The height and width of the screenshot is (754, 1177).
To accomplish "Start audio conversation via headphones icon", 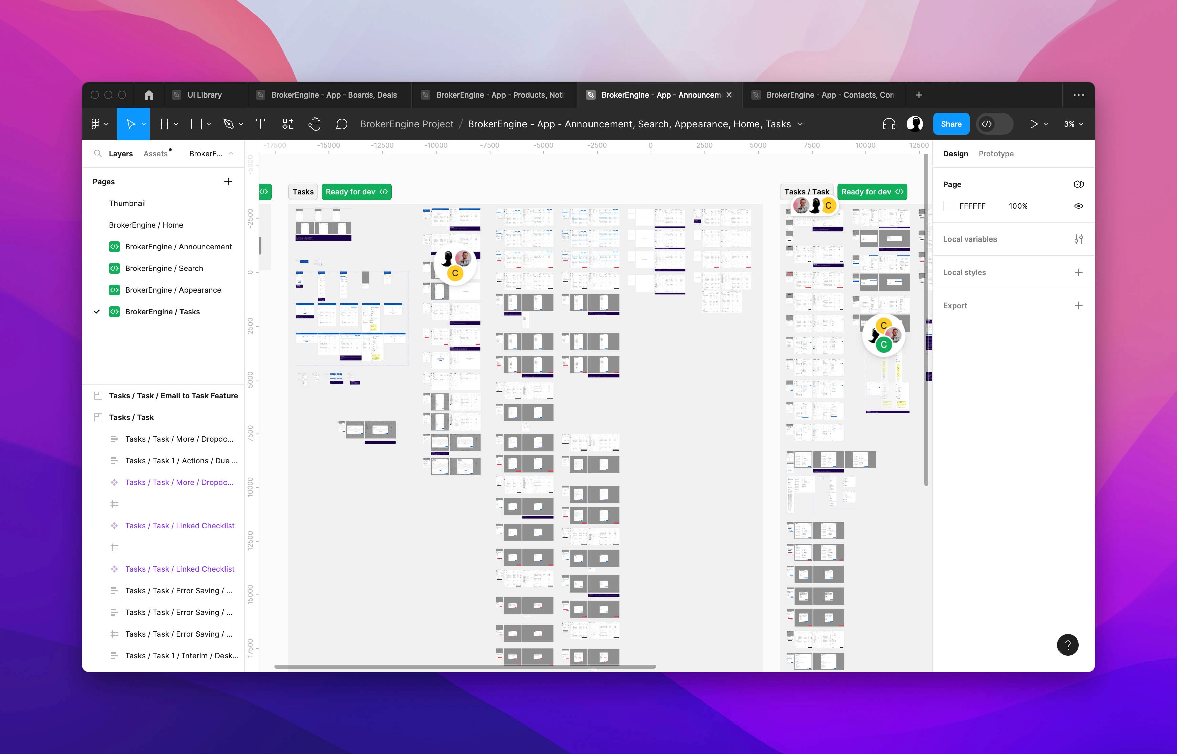I will (889, 124).
